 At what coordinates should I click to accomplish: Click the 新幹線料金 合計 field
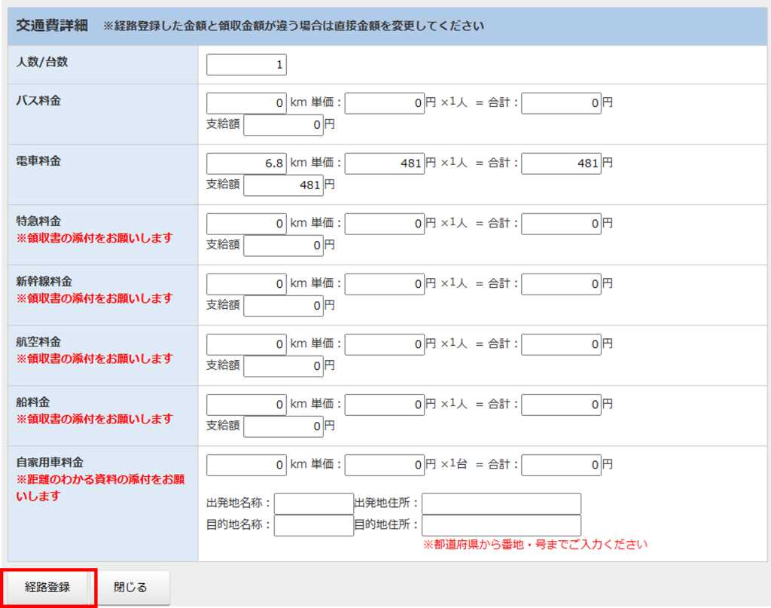pyautogui.click(x=561, y=284)
